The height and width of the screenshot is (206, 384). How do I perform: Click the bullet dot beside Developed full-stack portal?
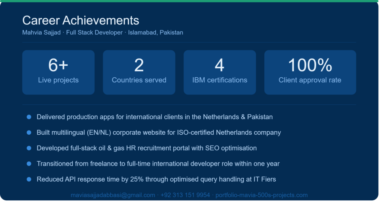(x=29, y=148)
